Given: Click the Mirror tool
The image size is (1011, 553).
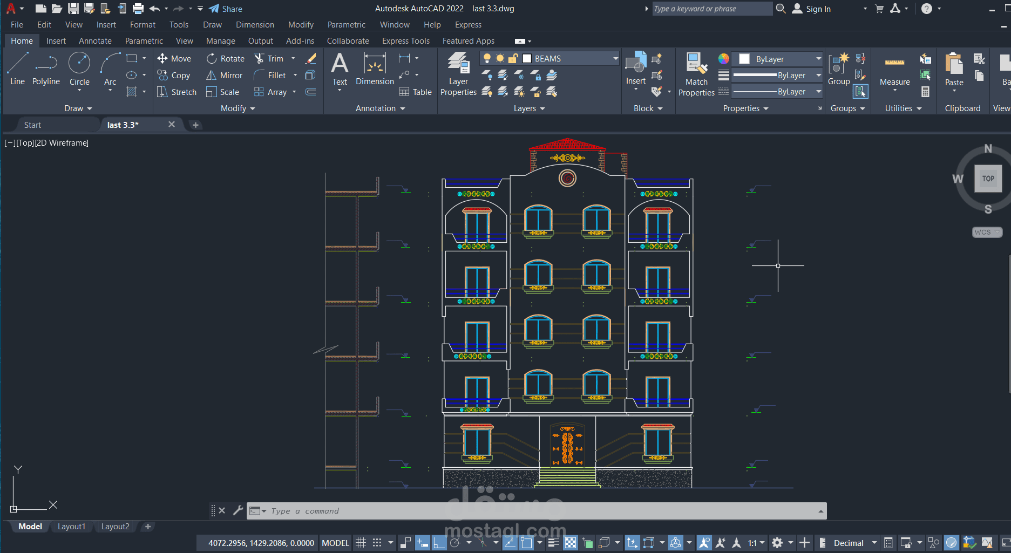Looking at the screenshot, I should (x=224, y=75).
